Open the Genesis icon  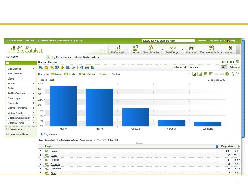(x=230, y=48)
